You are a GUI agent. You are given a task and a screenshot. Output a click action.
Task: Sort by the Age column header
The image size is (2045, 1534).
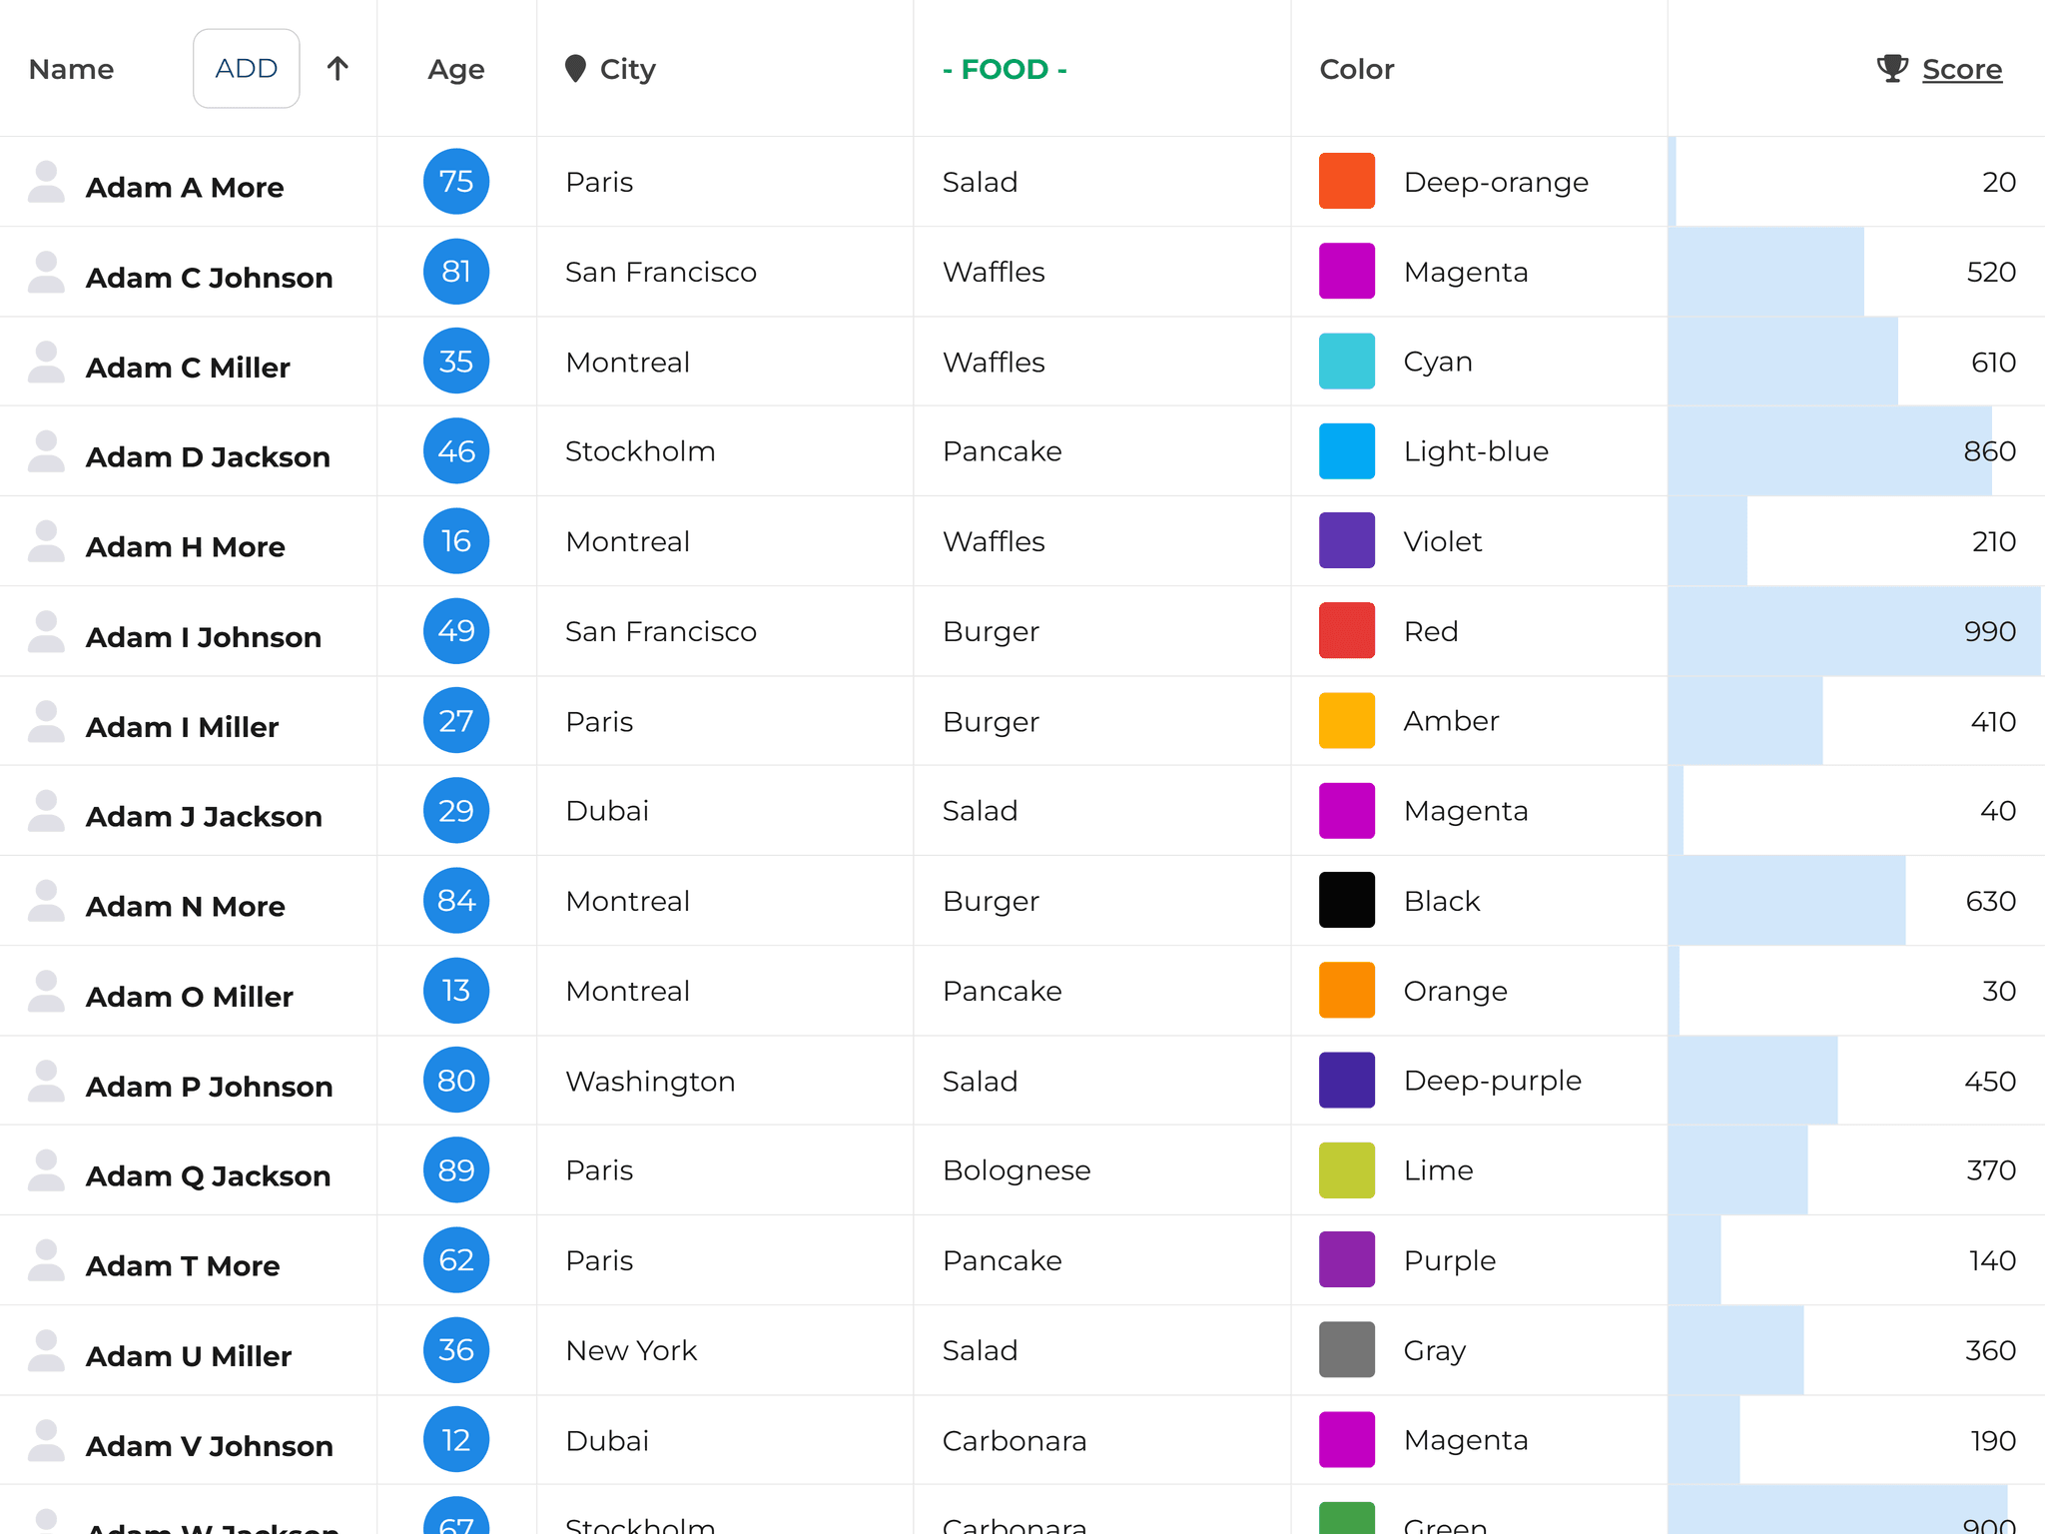click(456, 69)
